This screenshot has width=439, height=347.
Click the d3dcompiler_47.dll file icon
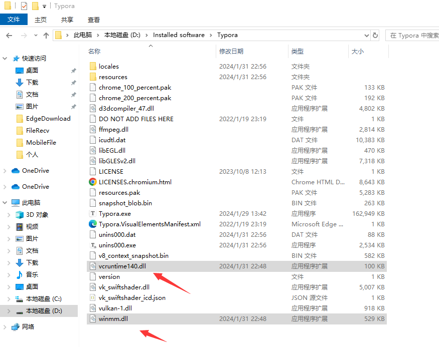93,108
